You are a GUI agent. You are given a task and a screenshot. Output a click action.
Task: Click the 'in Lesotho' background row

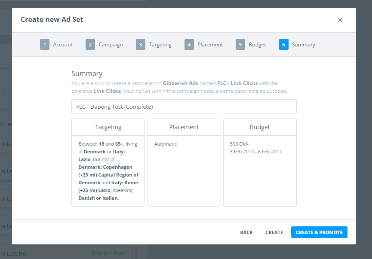pyautogui.click(x=14, y=253)
